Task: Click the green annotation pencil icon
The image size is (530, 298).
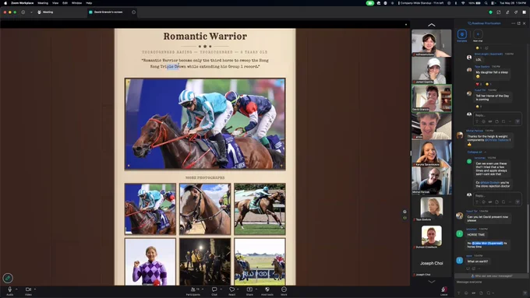Action: click(8, 278)
